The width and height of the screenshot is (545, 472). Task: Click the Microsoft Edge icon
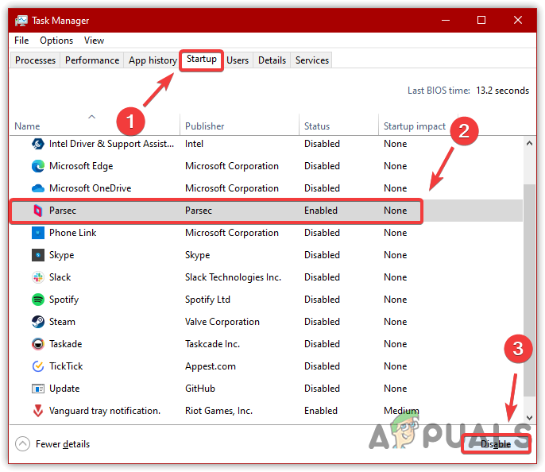38,166
